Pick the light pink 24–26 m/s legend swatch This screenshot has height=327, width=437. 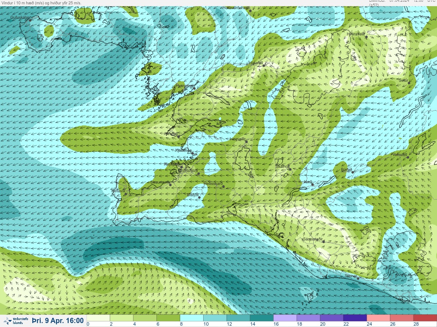pos(378,318)
